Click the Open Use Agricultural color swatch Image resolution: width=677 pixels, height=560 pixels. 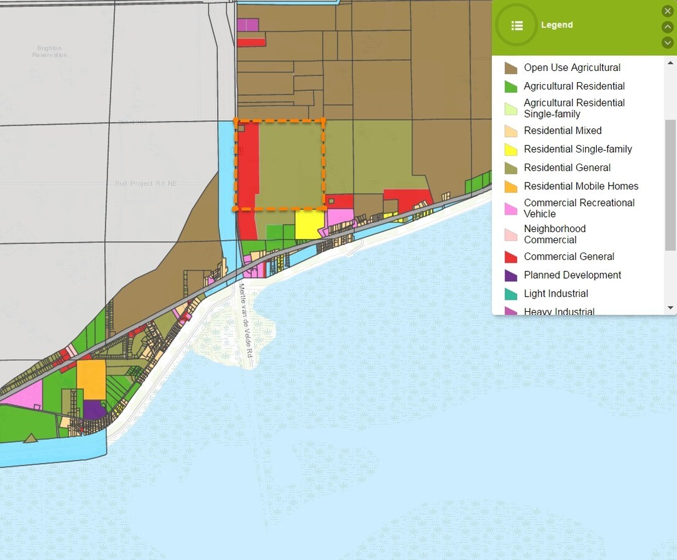511,68
